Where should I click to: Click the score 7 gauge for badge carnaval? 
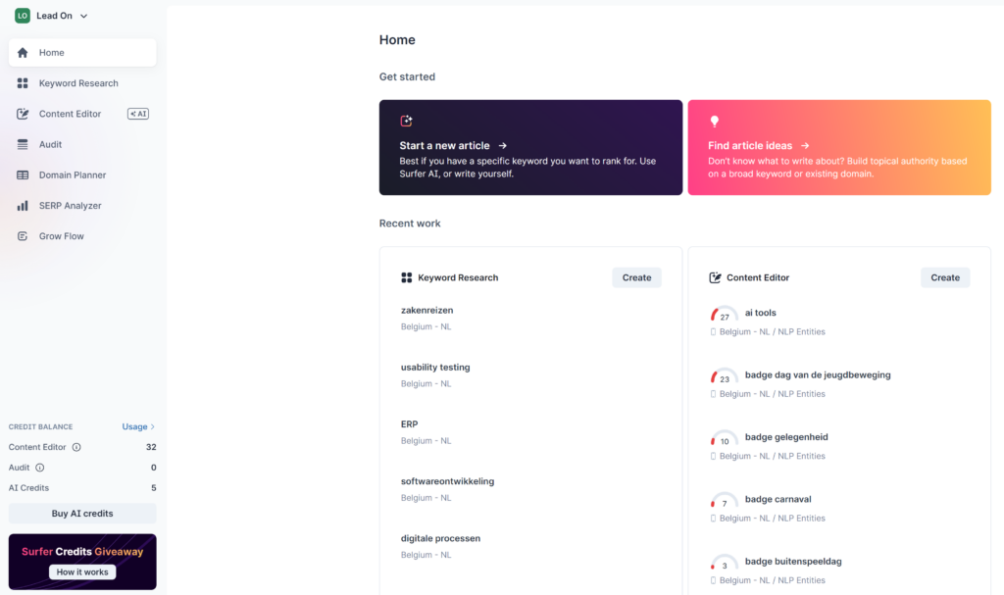click(x=724, y=500)
